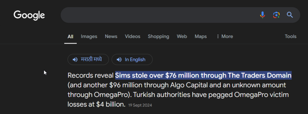Select the All results tab
The width and height of the screenshot is (308, 114).
(x=70, y=37)
